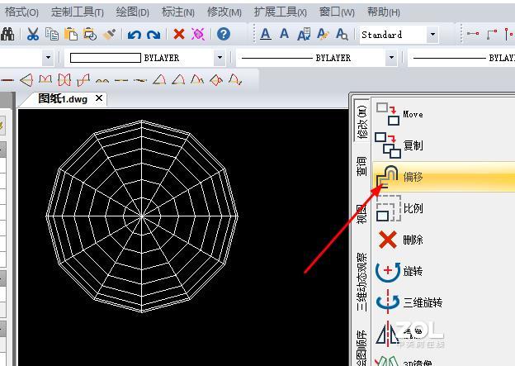Expand the BYLAYER linetype dropdown

coord(391,58)
